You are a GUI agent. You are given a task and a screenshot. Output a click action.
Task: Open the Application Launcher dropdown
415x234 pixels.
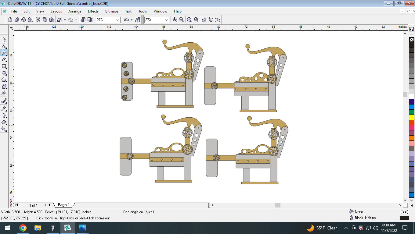[132, 20]
